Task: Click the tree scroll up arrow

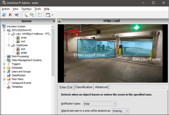Action: pyautogui.click(x=53, y=27)
